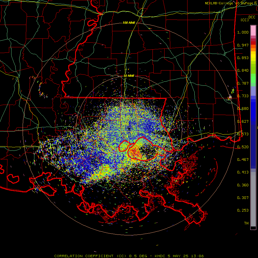Image resolution: width=258 pixels, height=258 pixels.
Task: Click the 0.413 scale value
Action: tap(243, 172)
